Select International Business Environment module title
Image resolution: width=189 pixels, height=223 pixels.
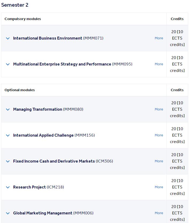(x=48, y=38)
